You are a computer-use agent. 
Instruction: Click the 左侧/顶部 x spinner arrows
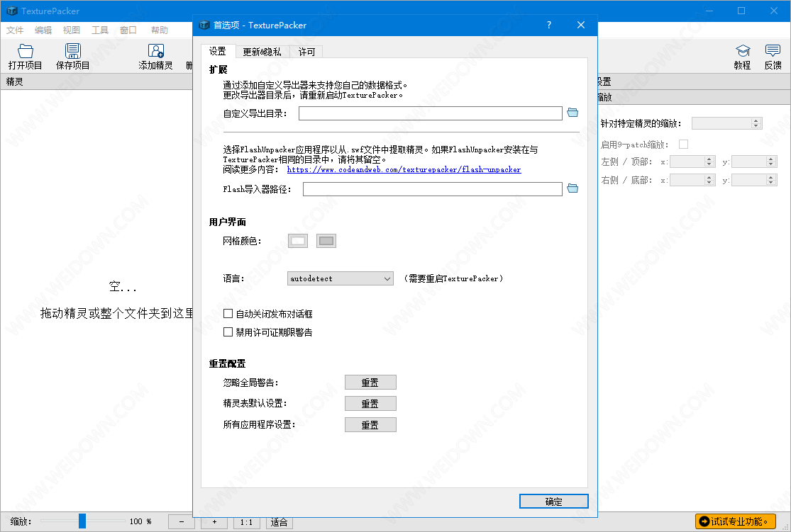[709, 162]
